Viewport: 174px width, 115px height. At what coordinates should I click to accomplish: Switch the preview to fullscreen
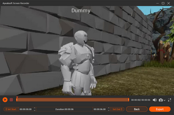(x=169, y=100)
